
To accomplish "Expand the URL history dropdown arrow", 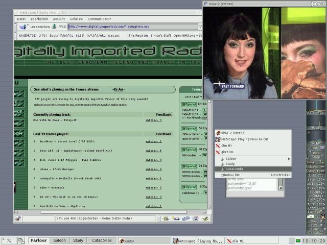I will (x=200, y=27).
